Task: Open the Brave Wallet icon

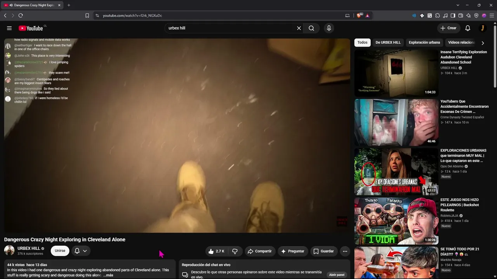Action: coord(461,15)
